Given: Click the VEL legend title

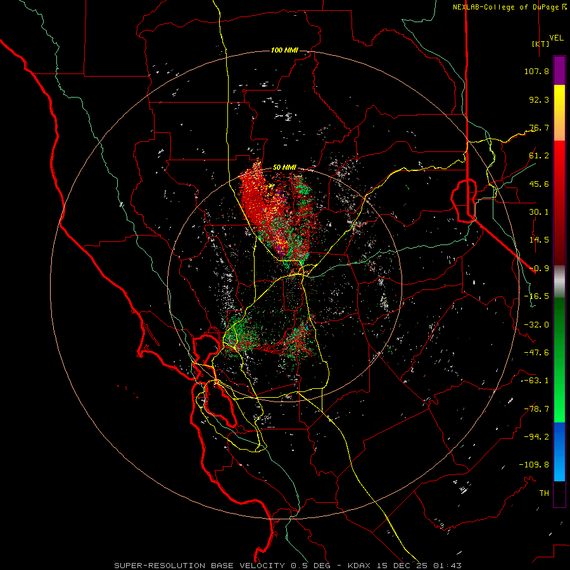Looking at the screenshot, I should pyautogui.click(x=556, y=38).
